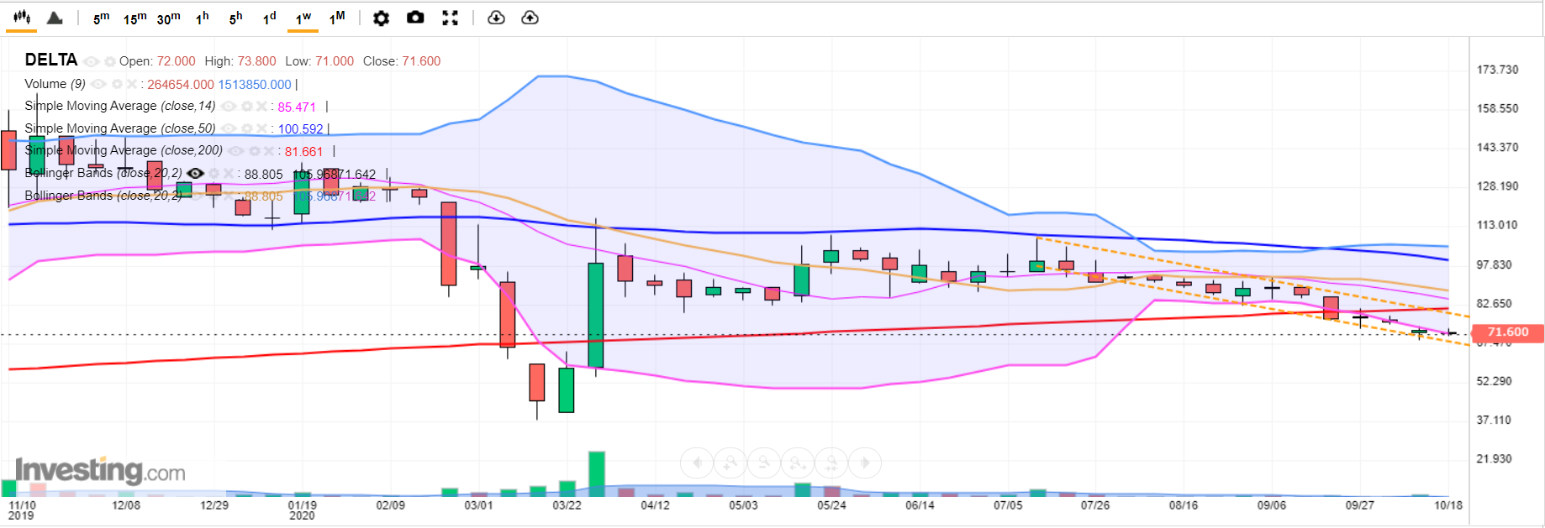Switch to the 30m timeframe

tap(168, 18)
